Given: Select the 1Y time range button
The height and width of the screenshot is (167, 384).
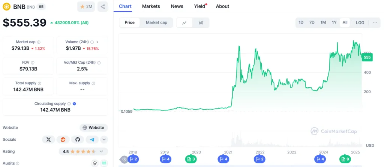Looking at the screenshot, I should coord(334,22).
